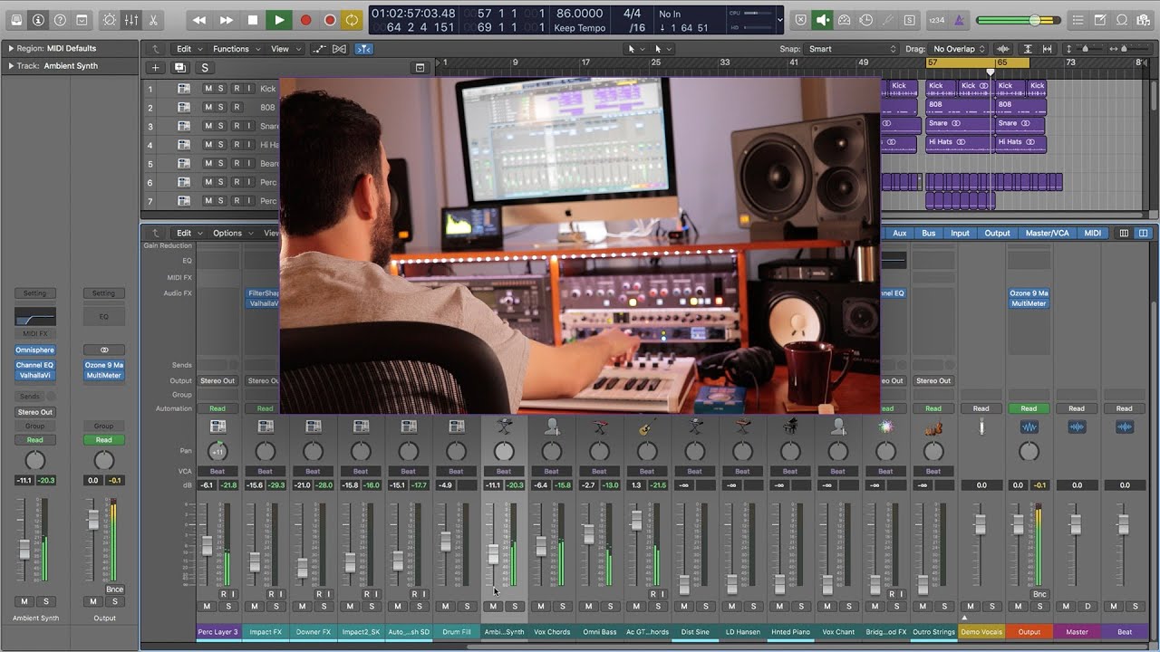Open the Mixer icon in the toolbar
The height and width of the screenshot is (652, 1160).
pos(132,18)
